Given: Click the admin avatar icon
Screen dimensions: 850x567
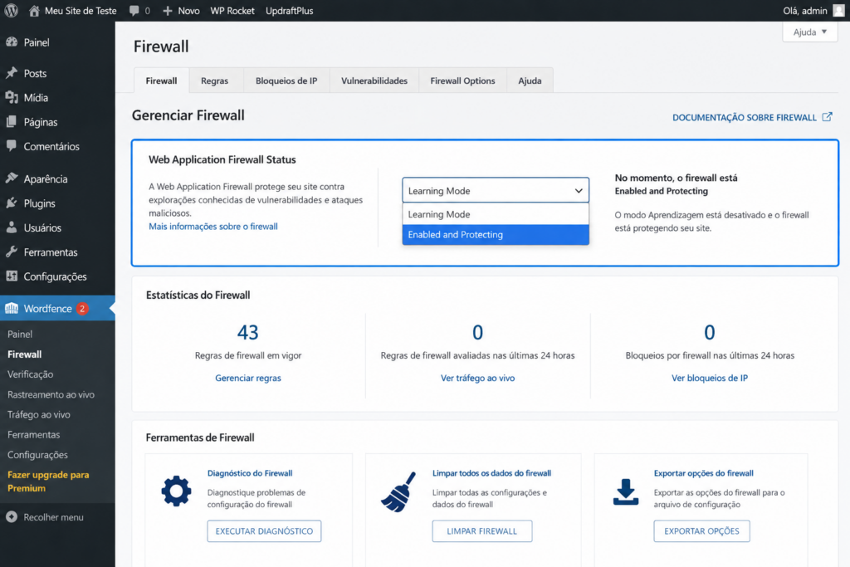Looking at the screenshot, I should pyautogui.click(x=838, y=10).
